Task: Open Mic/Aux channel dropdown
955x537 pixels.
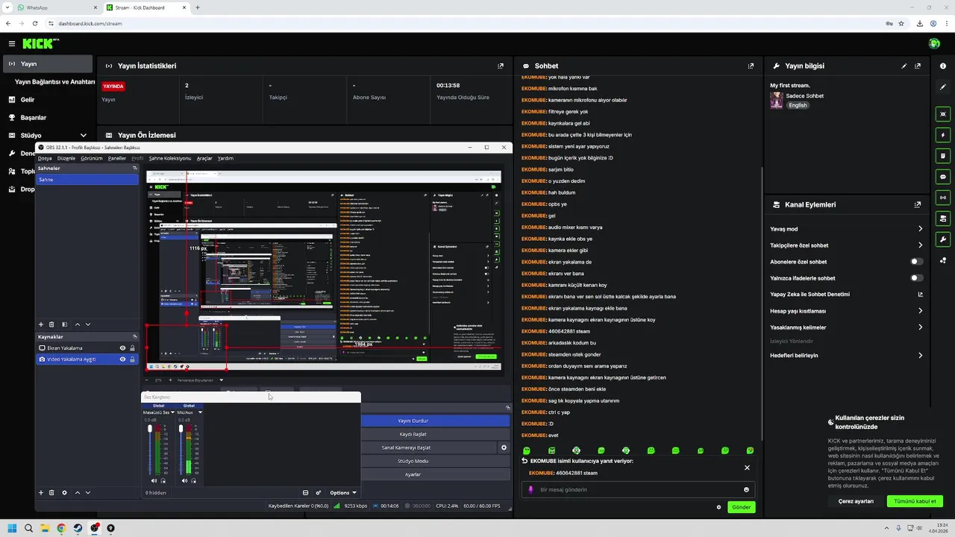Action: pos(200,412)
